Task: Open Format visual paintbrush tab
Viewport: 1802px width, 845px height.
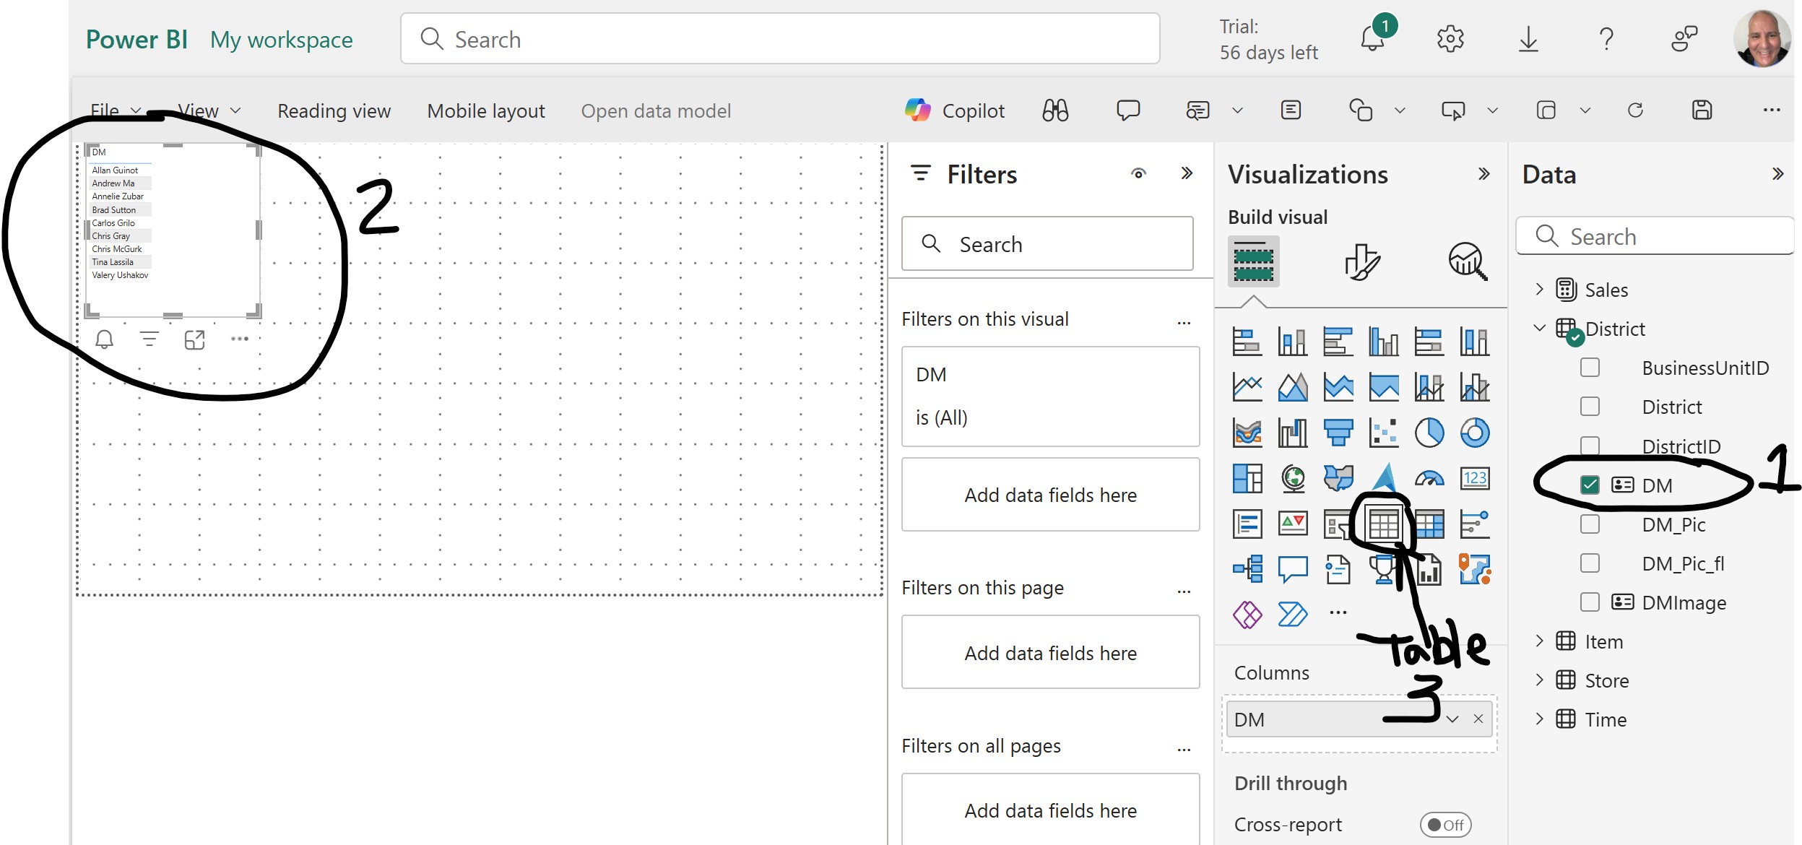Action: pyautogui.click(x=1362, y=261)
